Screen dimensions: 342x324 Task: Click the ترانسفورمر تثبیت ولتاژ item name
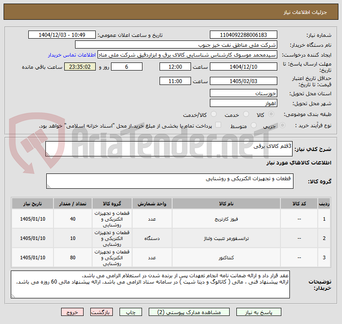click(x=226, y=239)
